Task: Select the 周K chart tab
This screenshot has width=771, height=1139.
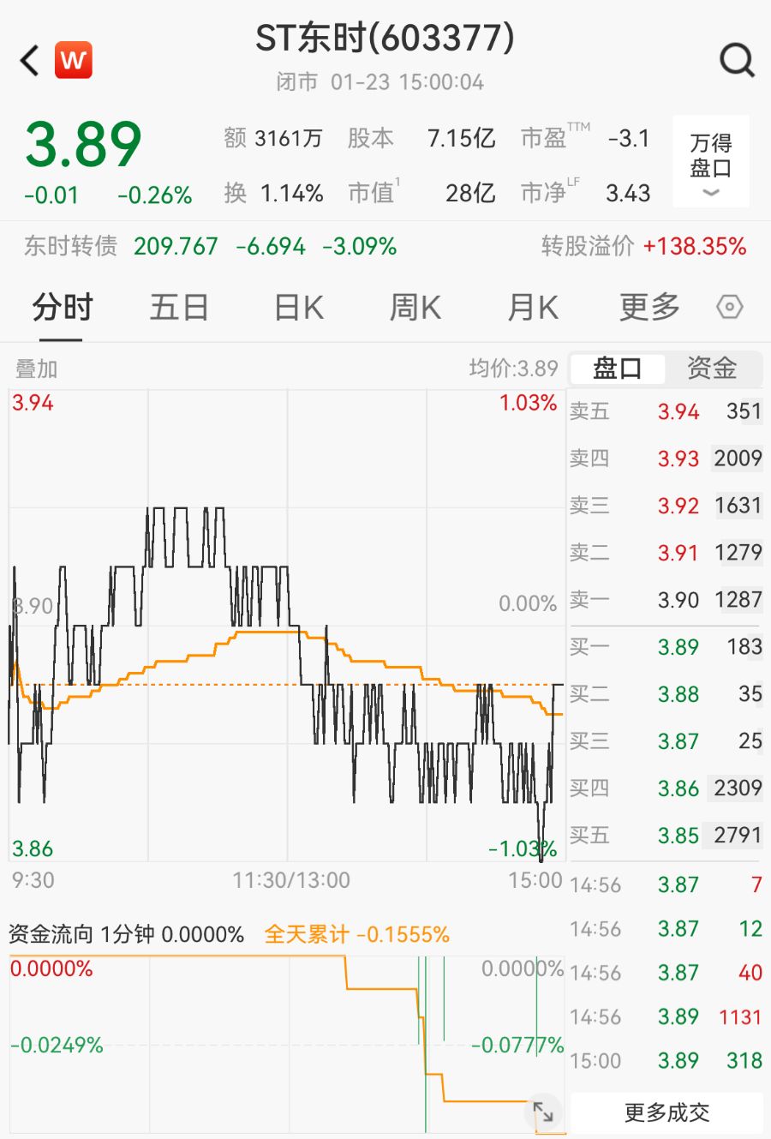Action: point(415,307)
